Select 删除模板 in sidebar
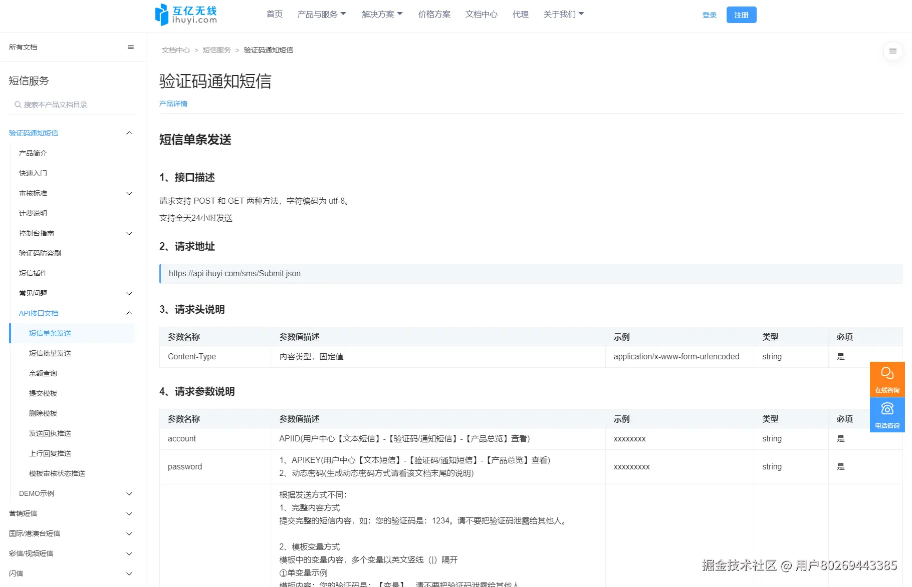The height and width of the screenshot is (587, 912). [43, 413]
